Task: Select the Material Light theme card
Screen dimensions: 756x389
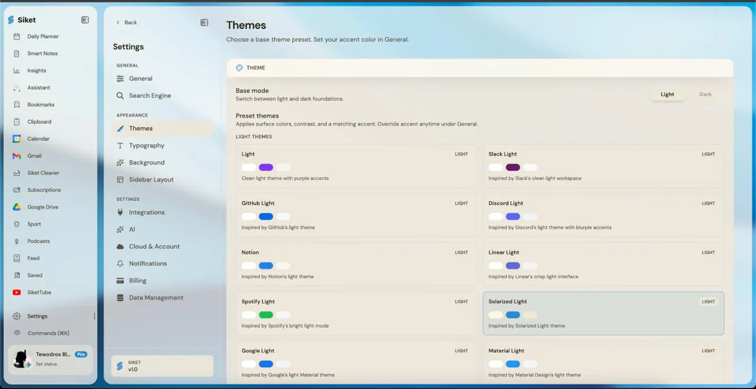Action: [x=603, y=362]
